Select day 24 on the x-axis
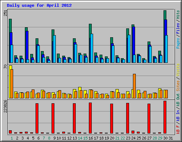Viewport: 182px width, 142px height. click(x=133, y=138)
